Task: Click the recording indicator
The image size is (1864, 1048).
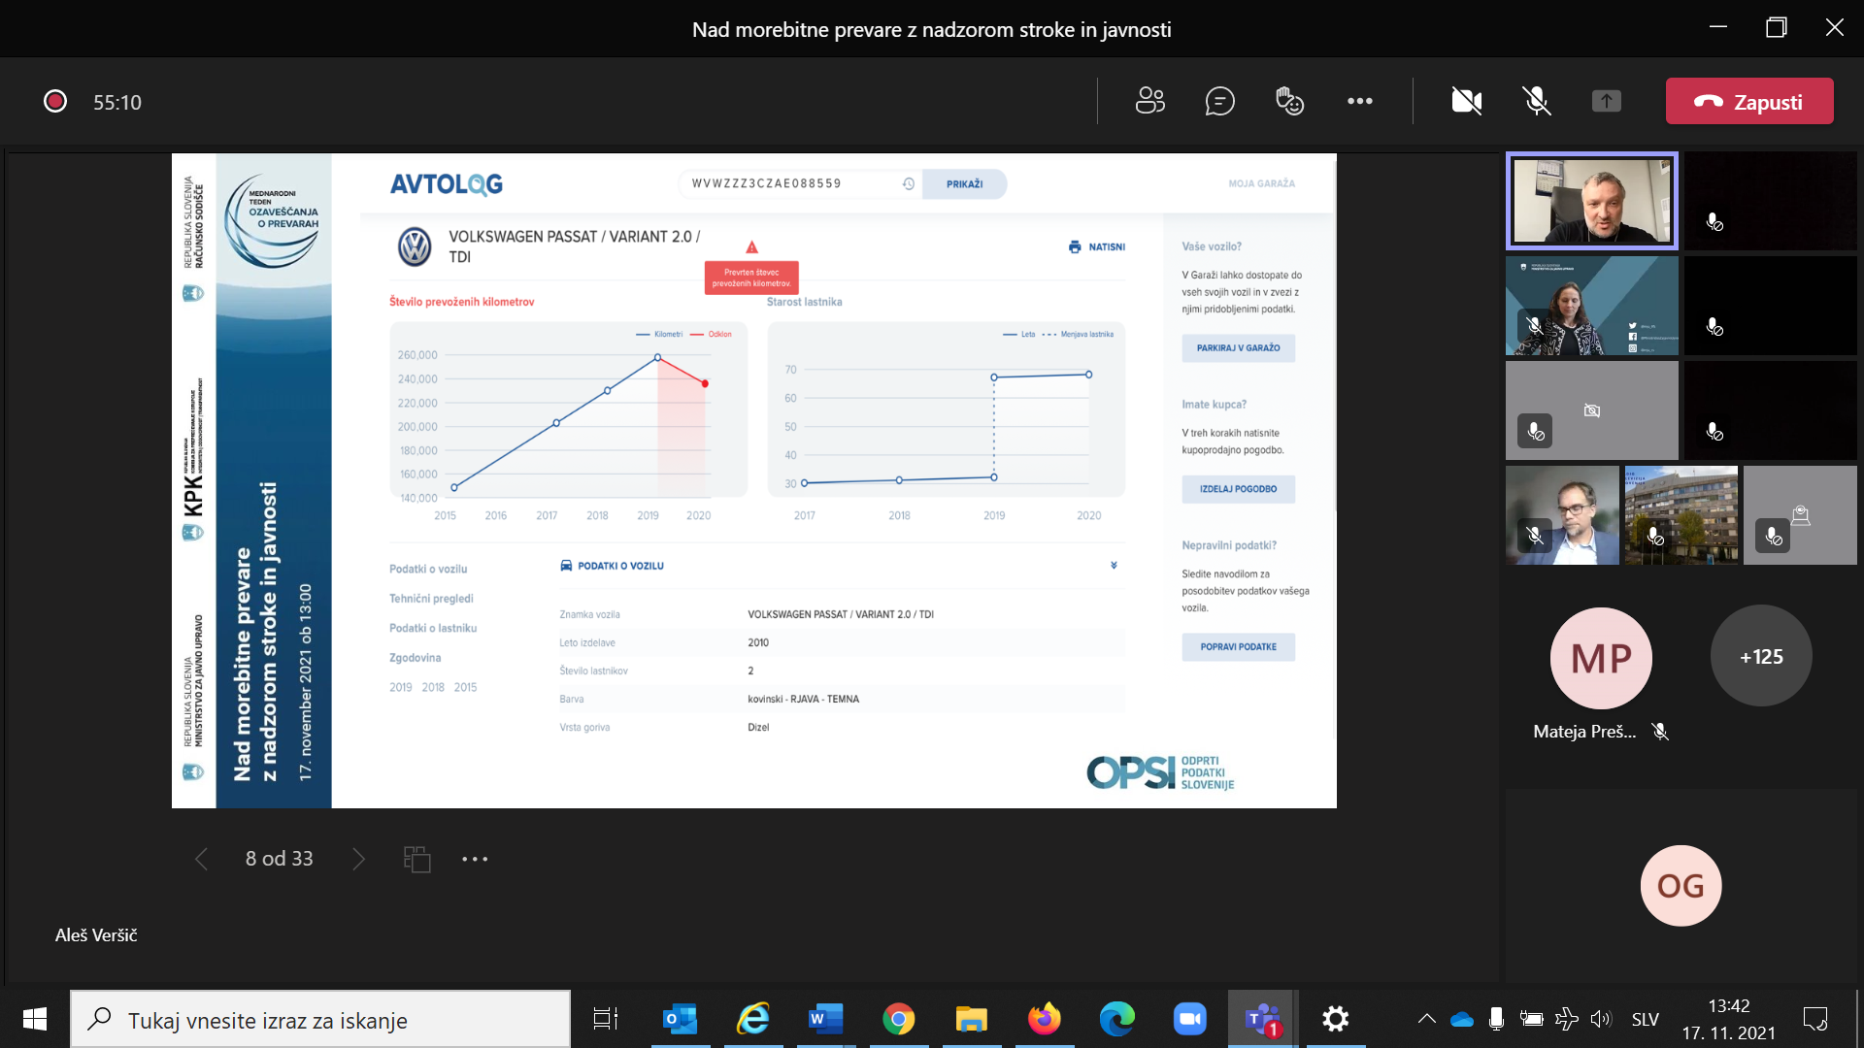Action: point(55,101)
